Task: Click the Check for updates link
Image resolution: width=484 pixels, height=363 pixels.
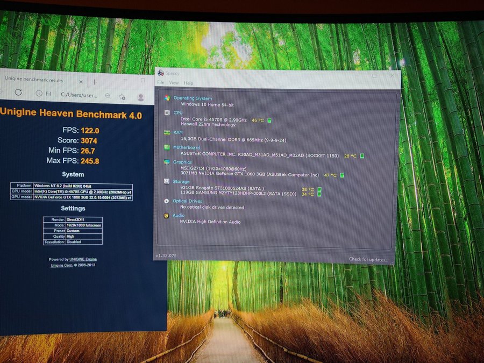Action: pyautogui.click(x=368, y=260)
